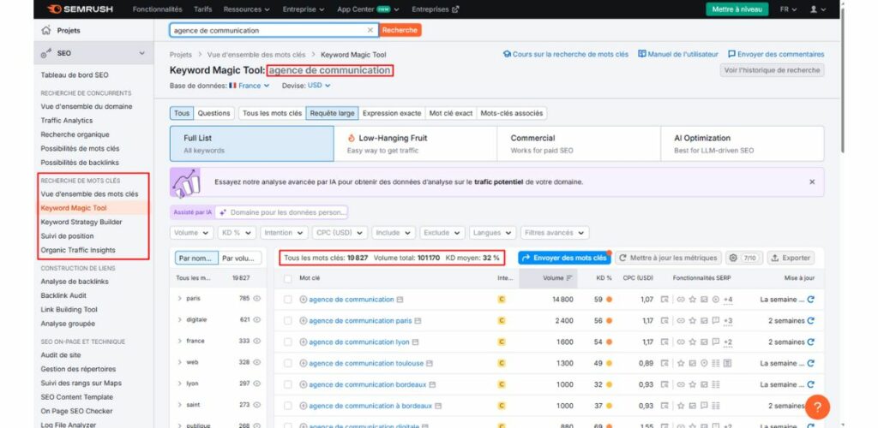
Task: Click the Volume column sort icon
Action: click(x=569, y=277)
